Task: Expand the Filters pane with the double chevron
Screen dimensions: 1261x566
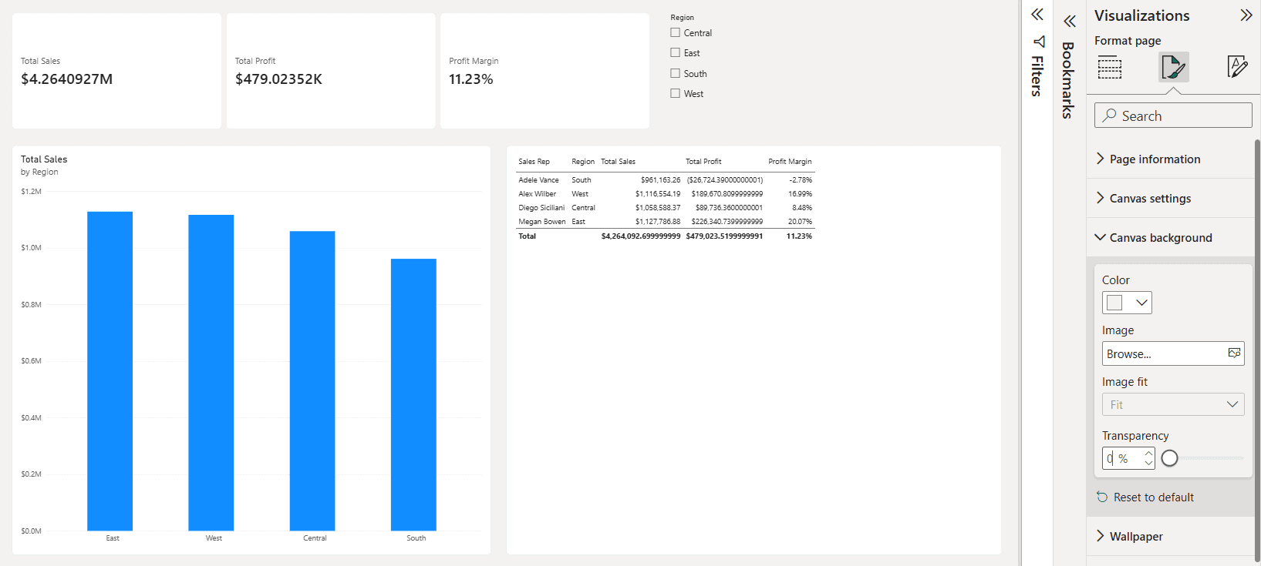Action: tap(1037, 15)
